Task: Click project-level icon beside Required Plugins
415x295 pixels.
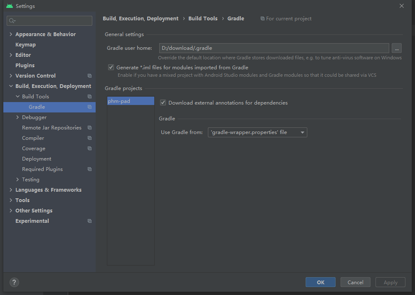Action: pyautogui.click(x=89, y=169)
